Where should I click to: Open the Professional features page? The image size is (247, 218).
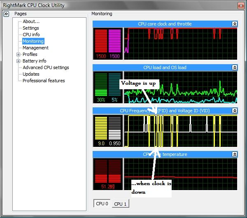coord(44,81)
